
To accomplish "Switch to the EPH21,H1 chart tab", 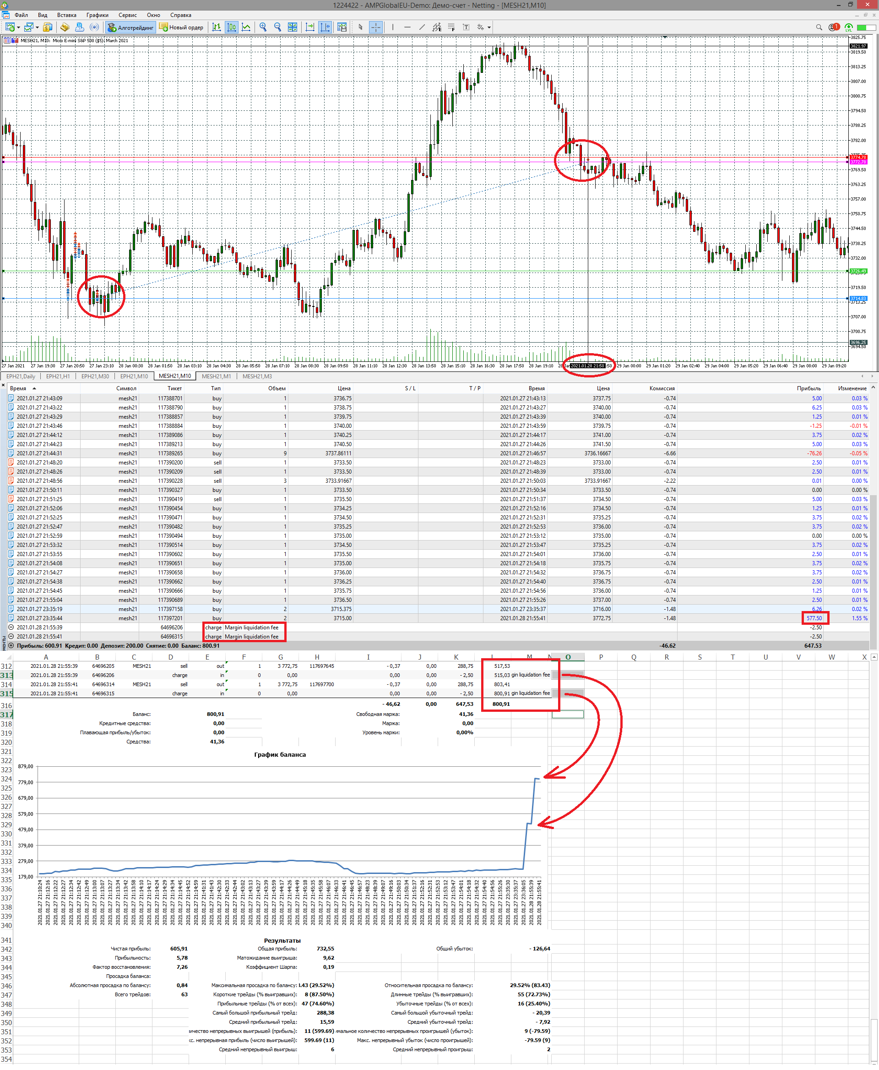I will 58,377.
